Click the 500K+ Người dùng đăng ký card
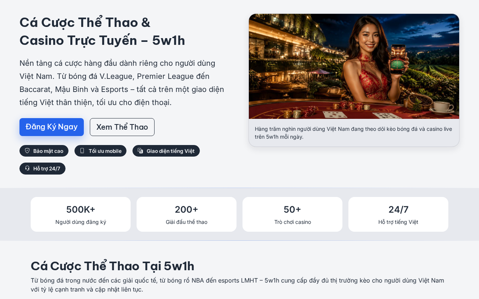The image size is (479, 299). coord(80,214)
